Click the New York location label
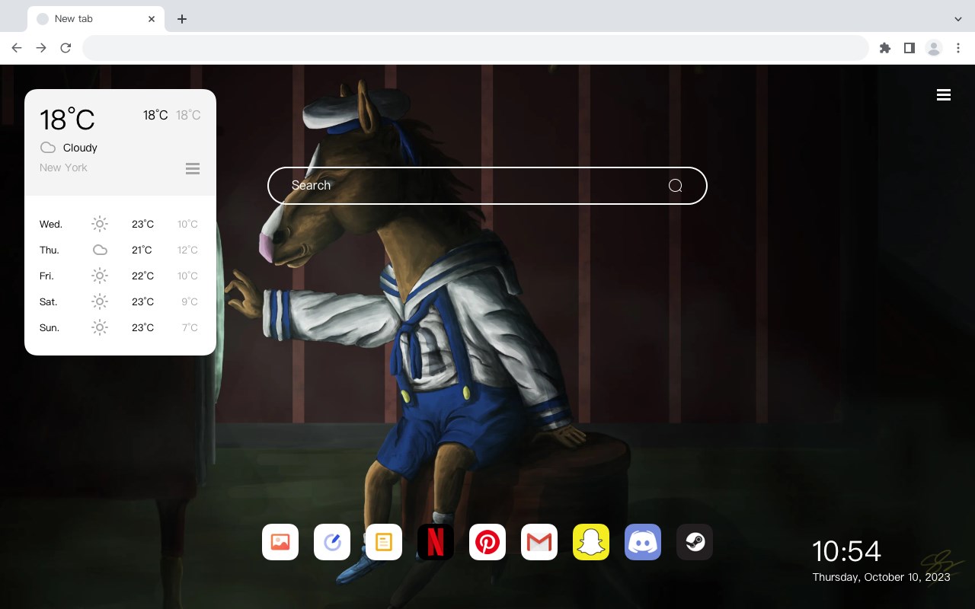The height and width of the screenshot is (609, 975). pyautogui.click(x=63, y=167)
